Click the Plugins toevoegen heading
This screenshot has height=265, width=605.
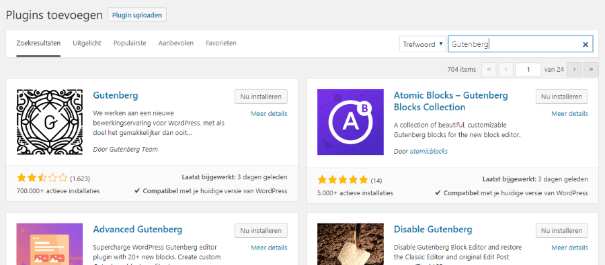(54, 15)
